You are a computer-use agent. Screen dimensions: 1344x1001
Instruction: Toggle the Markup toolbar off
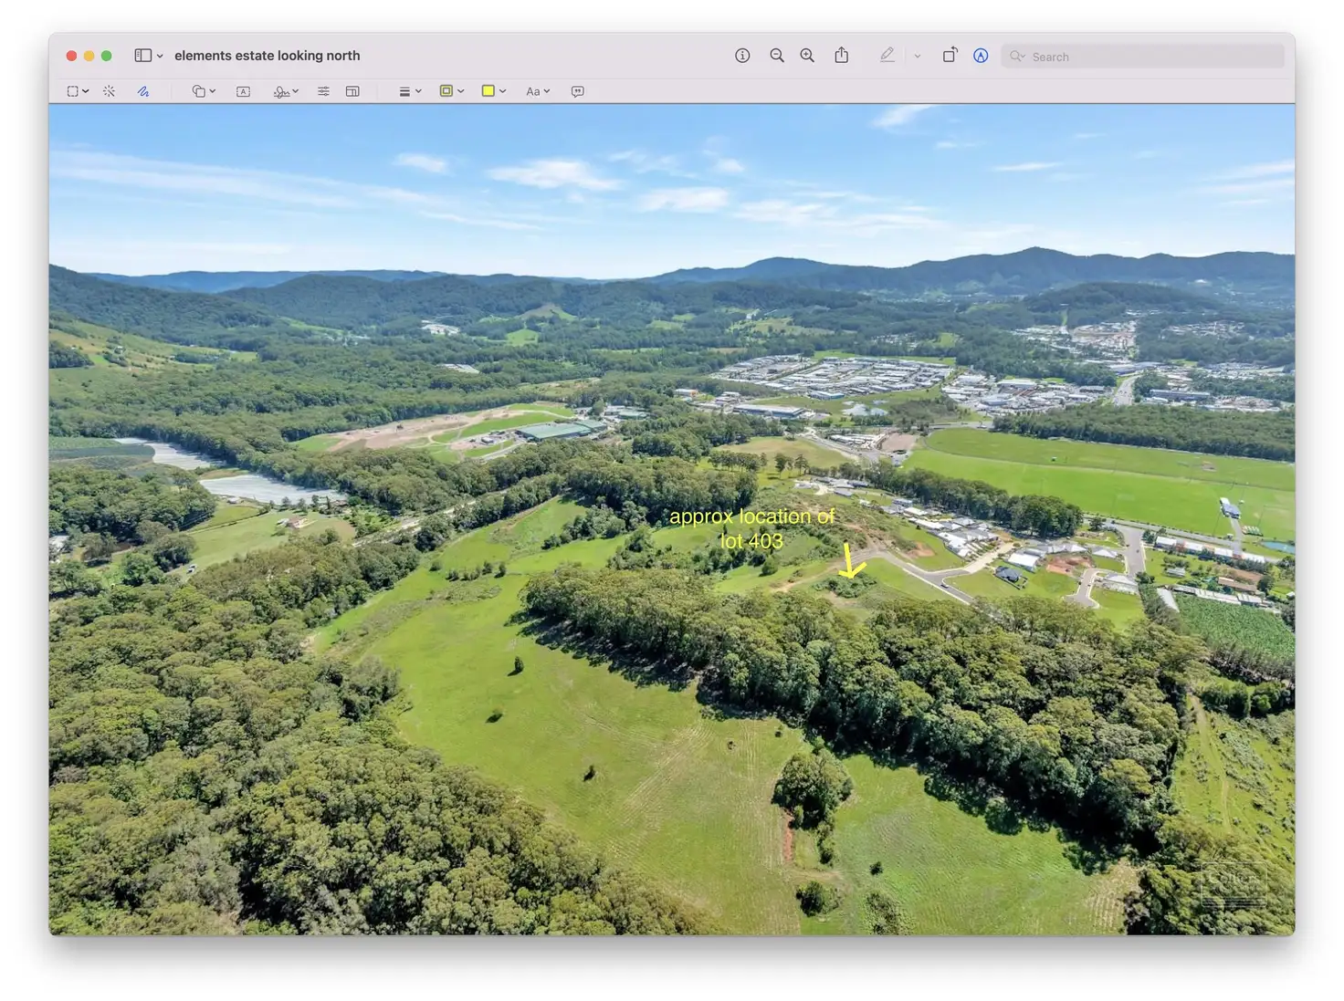(x=981, y=56)
